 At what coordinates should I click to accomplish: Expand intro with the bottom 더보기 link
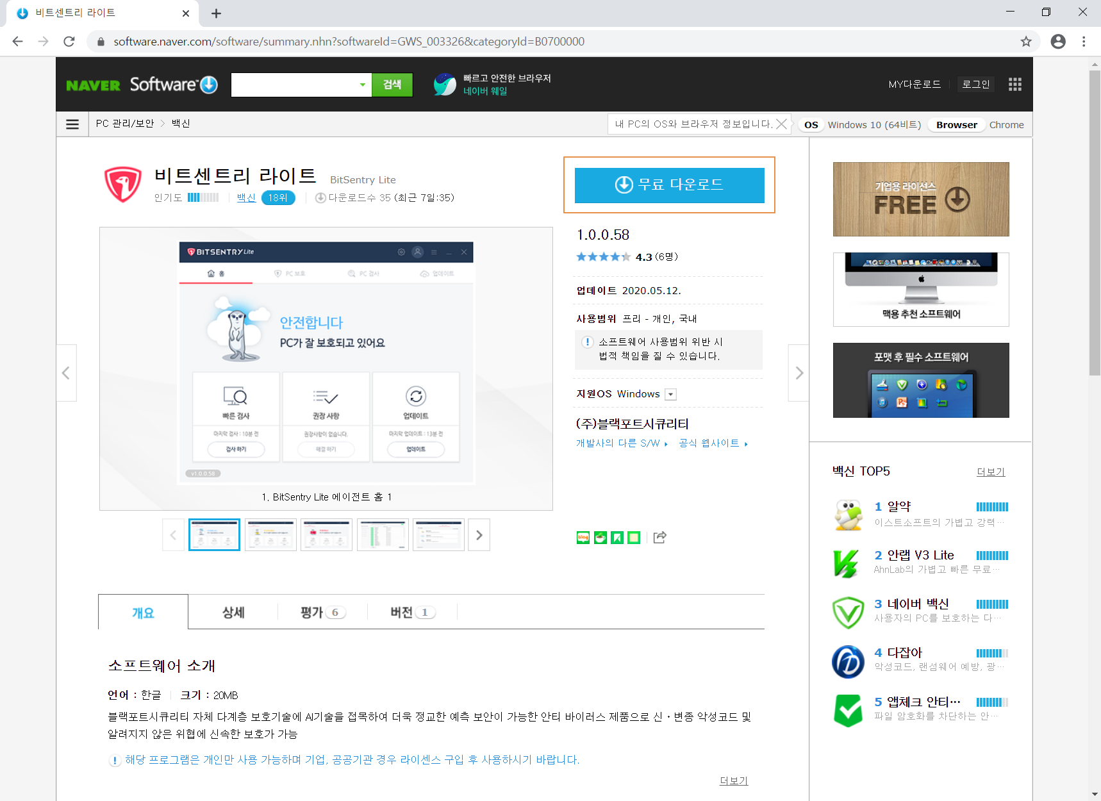pos(734,781)
